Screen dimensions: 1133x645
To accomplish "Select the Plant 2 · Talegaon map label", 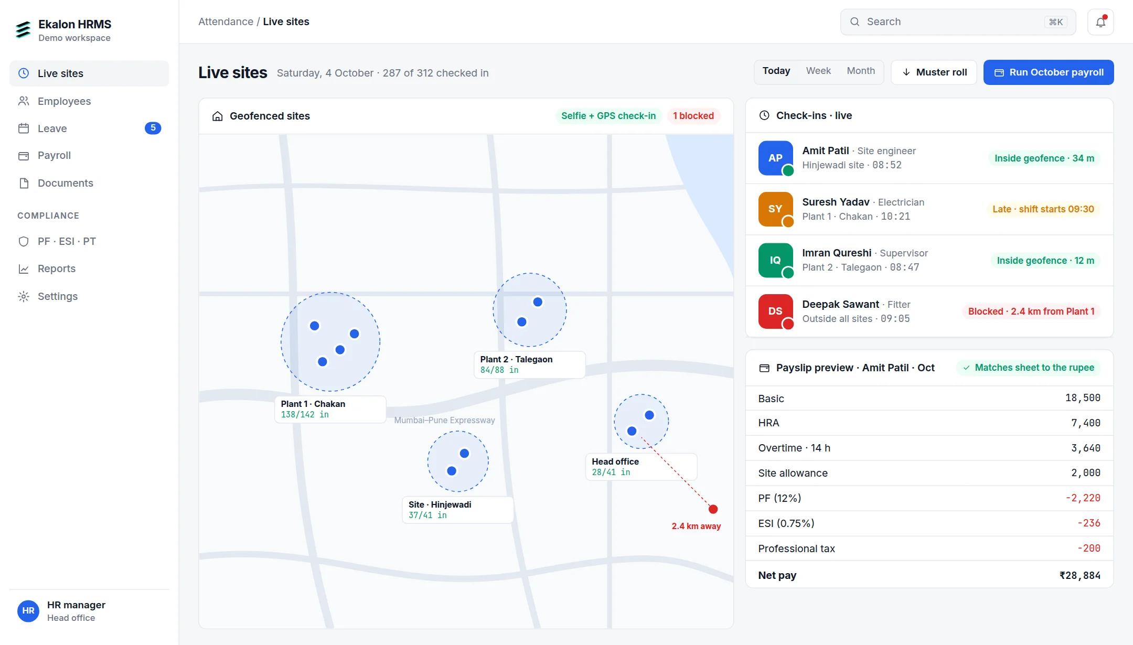I will point(530,364).
